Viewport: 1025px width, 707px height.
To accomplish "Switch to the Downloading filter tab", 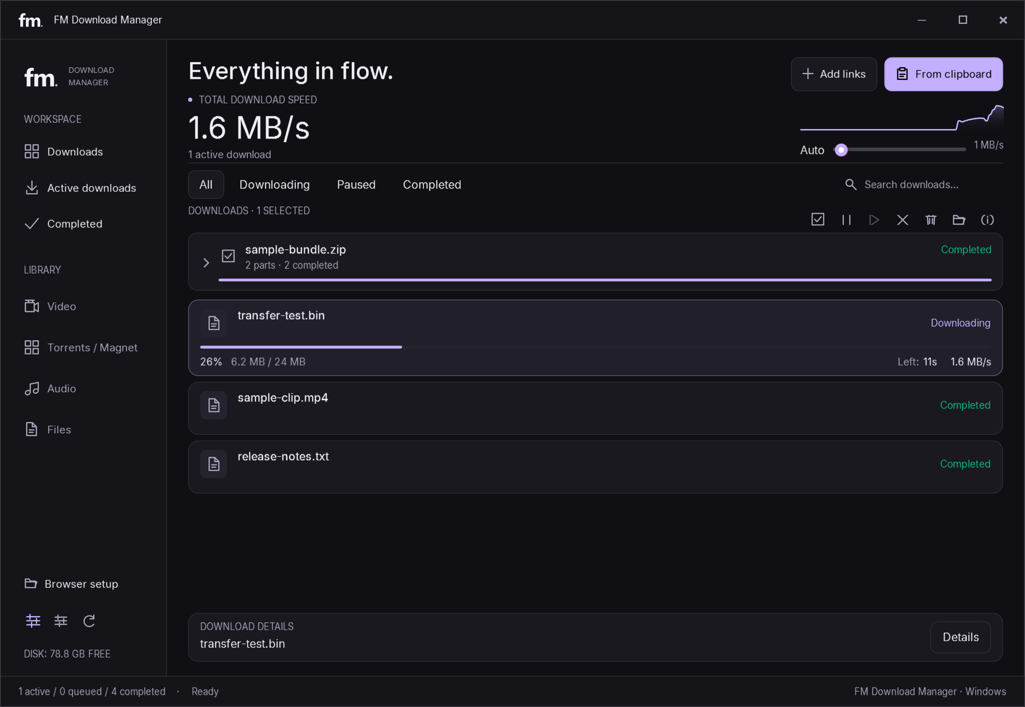I will click(275, 184).
